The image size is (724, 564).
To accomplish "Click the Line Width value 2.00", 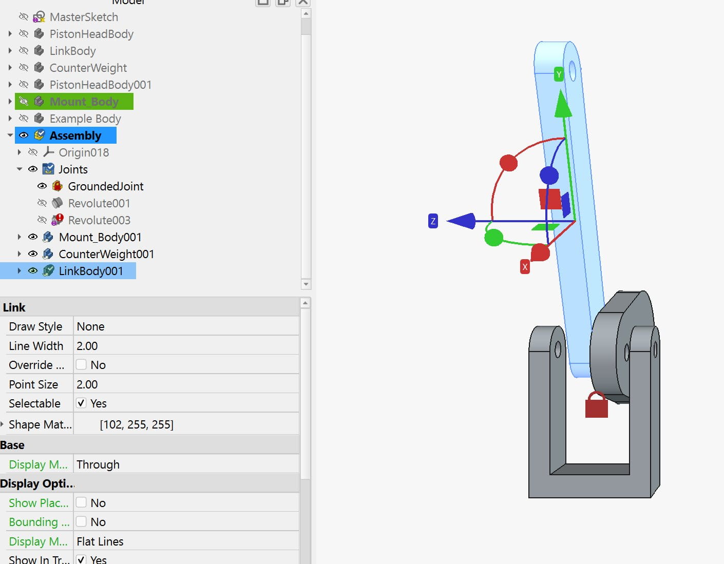I will click(x=186, y=346).
